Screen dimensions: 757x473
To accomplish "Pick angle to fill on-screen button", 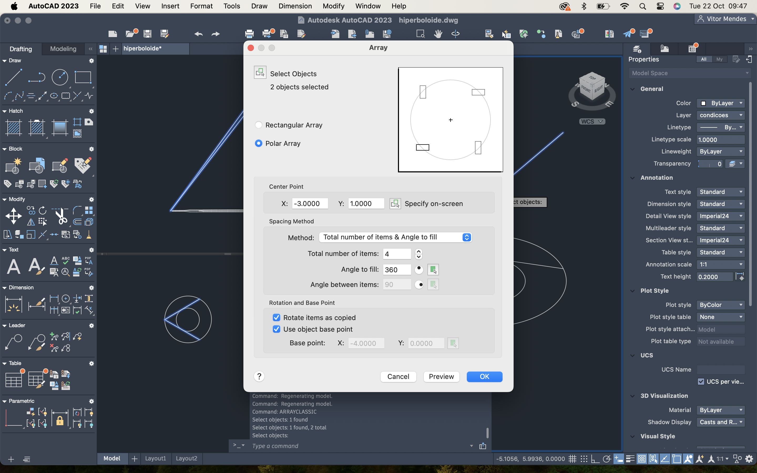I will click(x=433, y=269).
